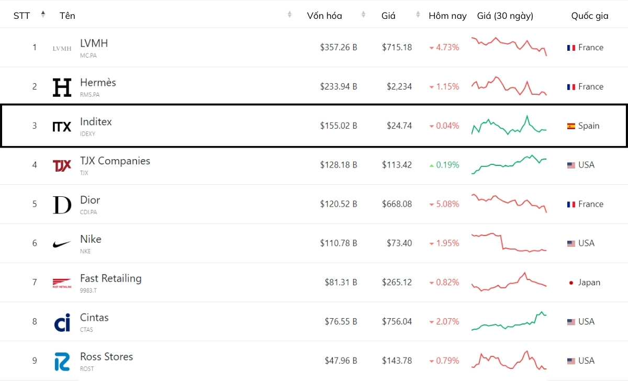The height and width of the screenshot is (381, 628).
Task: Sort by the Tên column arrows
Action: pos(289,15)
